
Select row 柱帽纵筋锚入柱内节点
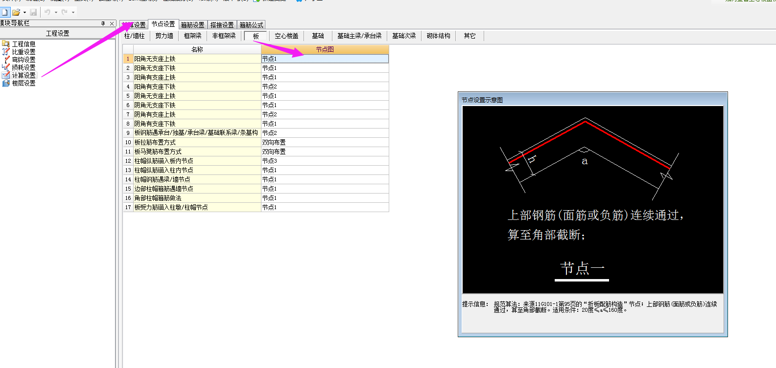(256, 170)
